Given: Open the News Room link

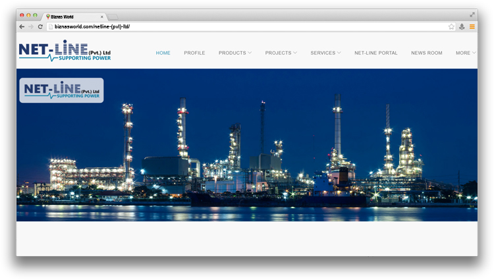Looking at the screenshot, I should [426, 53].
